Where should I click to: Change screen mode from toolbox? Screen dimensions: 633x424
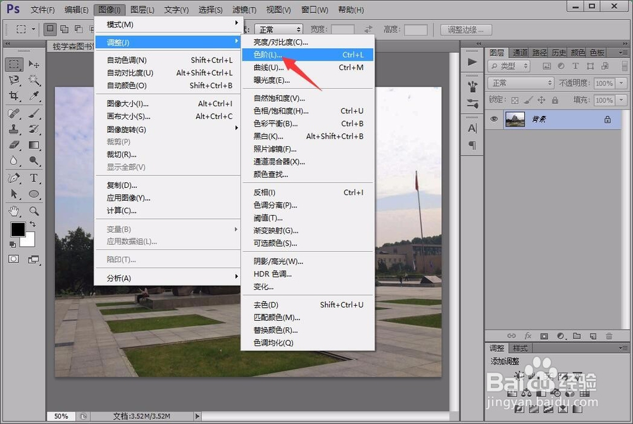click(34, 259)
